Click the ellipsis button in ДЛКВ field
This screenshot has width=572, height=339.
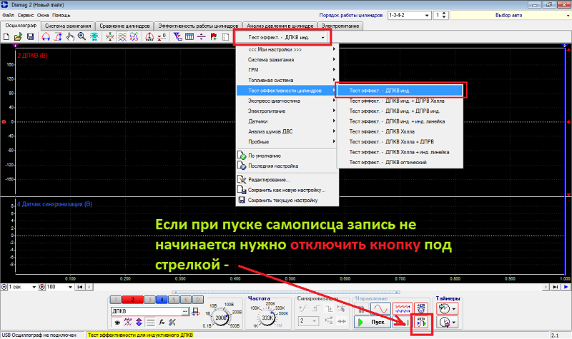(x=185, y=311)
